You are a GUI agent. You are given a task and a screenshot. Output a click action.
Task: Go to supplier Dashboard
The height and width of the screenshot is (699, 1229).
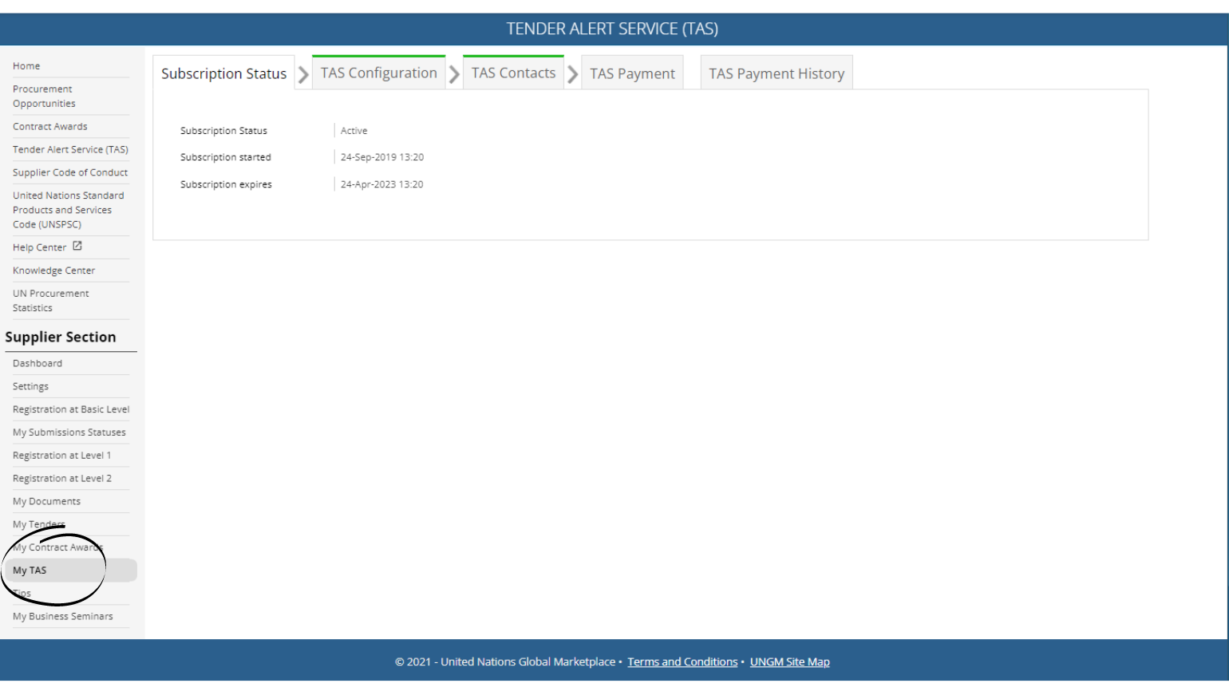38,364
